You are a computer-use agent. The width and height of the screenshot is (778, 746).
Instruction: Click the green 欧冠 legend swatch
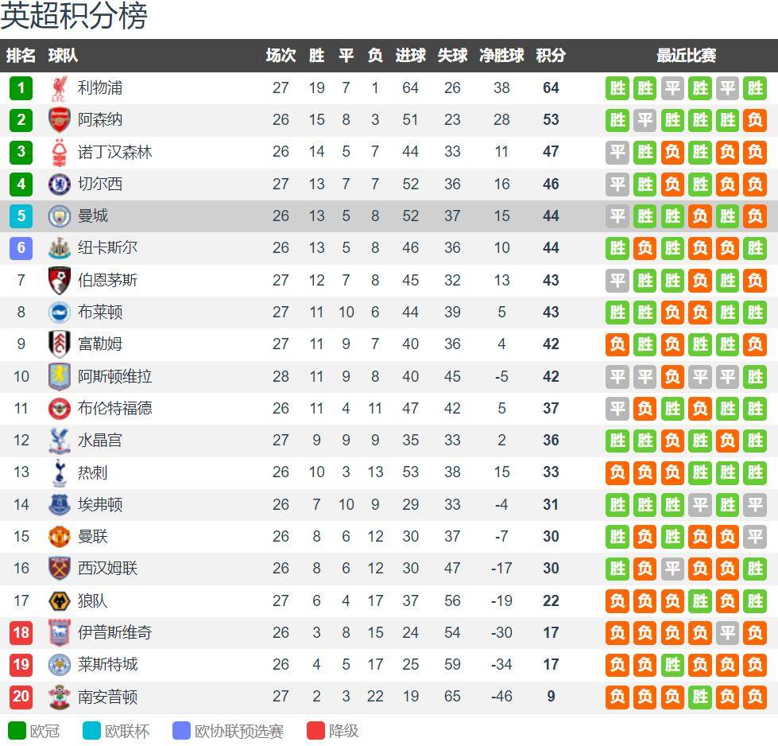pyautogui.click(x=17, y=730)
